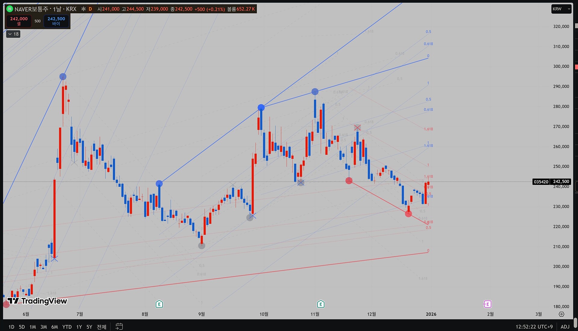Select the 전체 (all) time range
578x331 pixels.
point(101,327)
